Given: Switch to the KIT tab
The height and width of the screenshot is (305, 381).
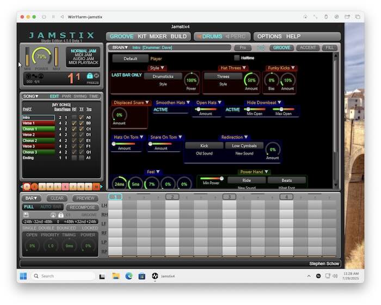Looking at the screenshot, I should [x=142, y=36].
